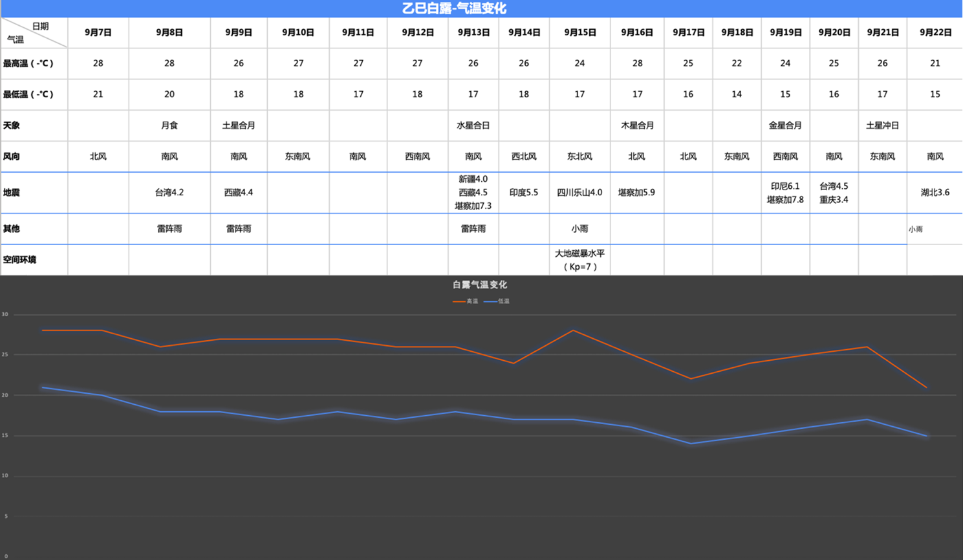
Task: Select the 月食 cell in 天象 row
Action: pyautogui.click(x=169, y=125)
